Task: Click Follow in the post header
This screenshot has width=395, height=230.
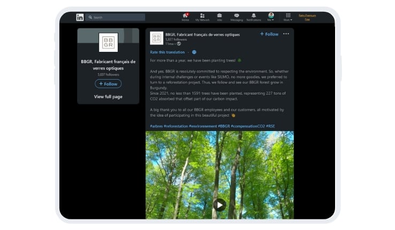Action: pos(269,34)
